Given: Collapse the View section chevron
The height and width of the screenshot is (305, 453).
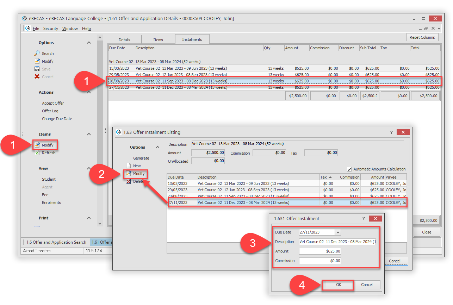Looking at the screenshot, I should pos(89,168).
